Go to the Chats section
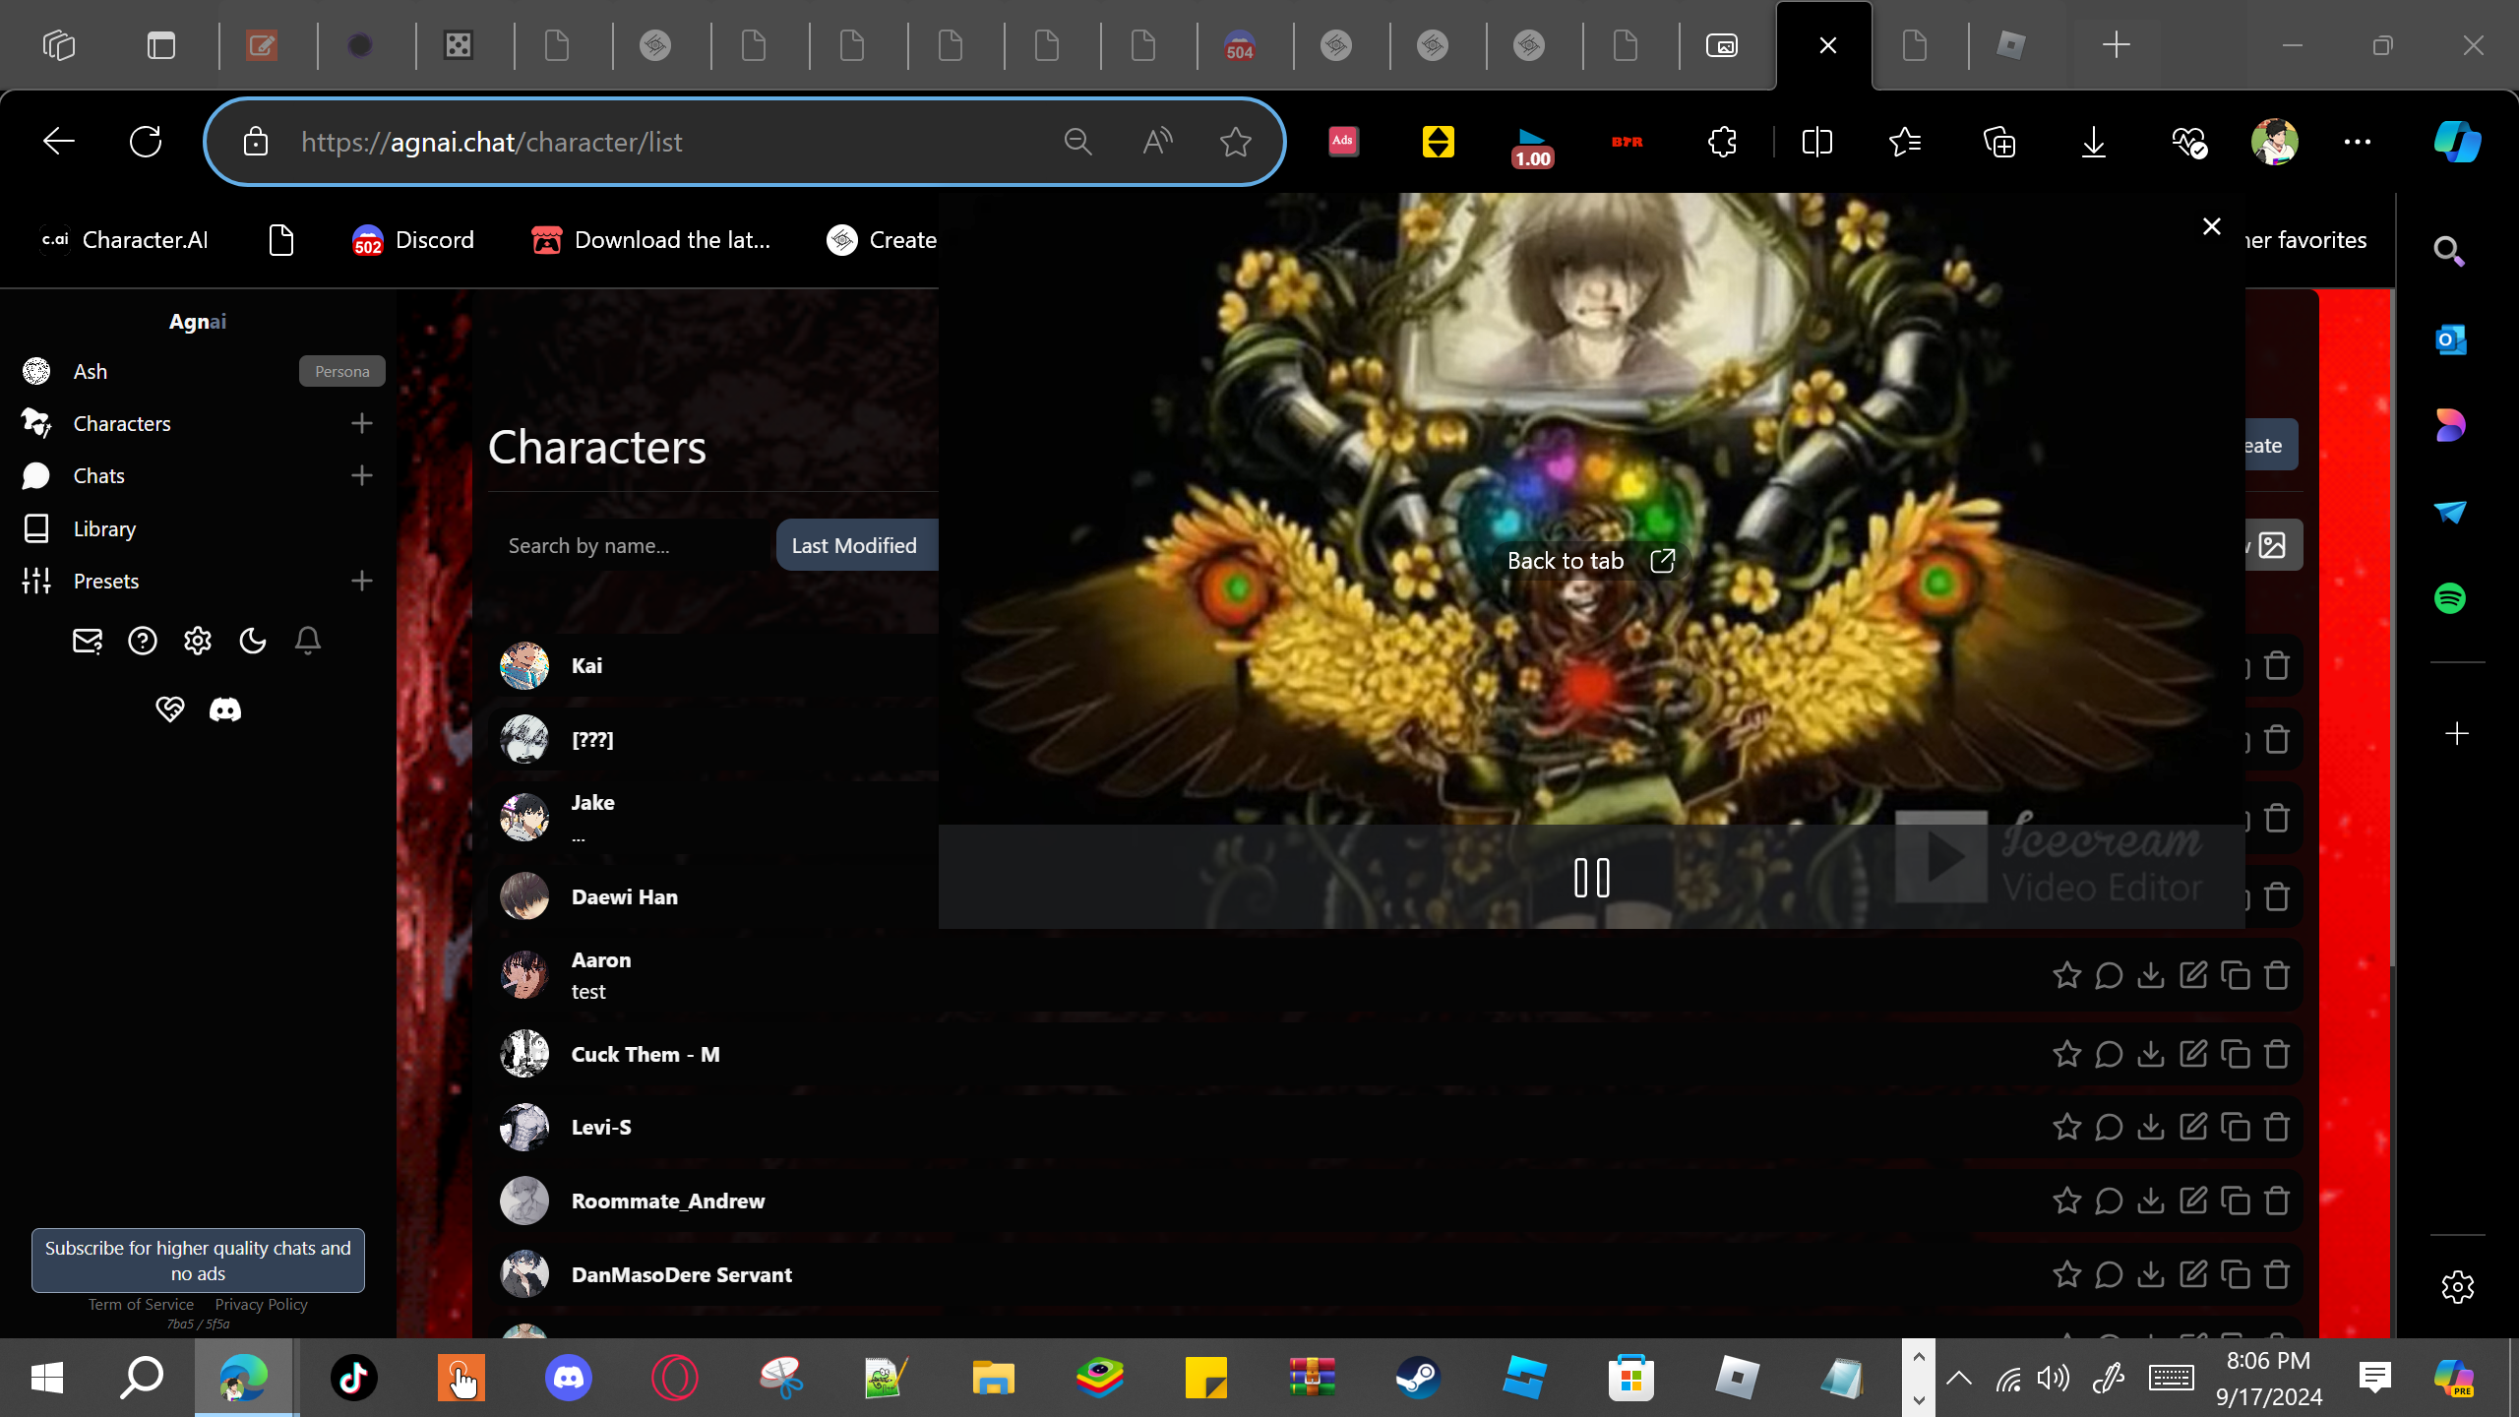2519x1417 pixels. 98,475
